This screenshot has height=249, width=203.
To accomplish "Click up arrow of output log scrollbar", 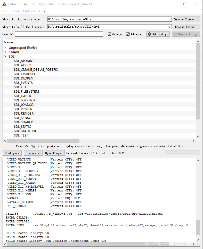I will [198, 160].
